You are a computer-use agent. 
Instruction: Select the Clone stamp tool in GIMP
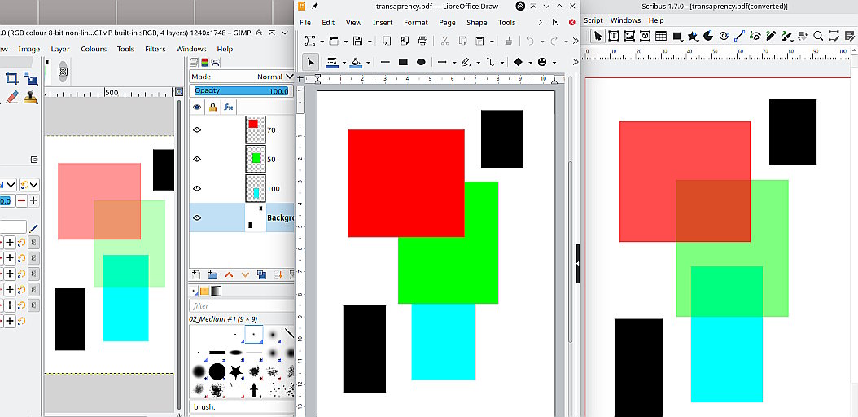click(x=31, y=97)
